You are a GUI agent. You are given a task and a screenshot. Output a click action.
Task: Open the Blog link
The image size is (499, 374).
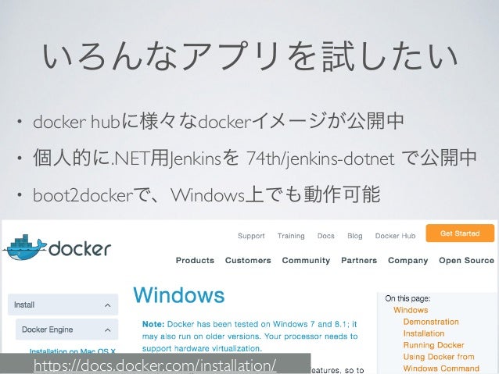tap(355, 236)
